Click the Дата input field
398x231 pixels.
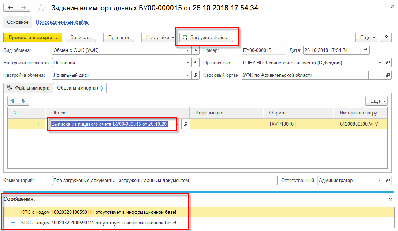point(332,50)
